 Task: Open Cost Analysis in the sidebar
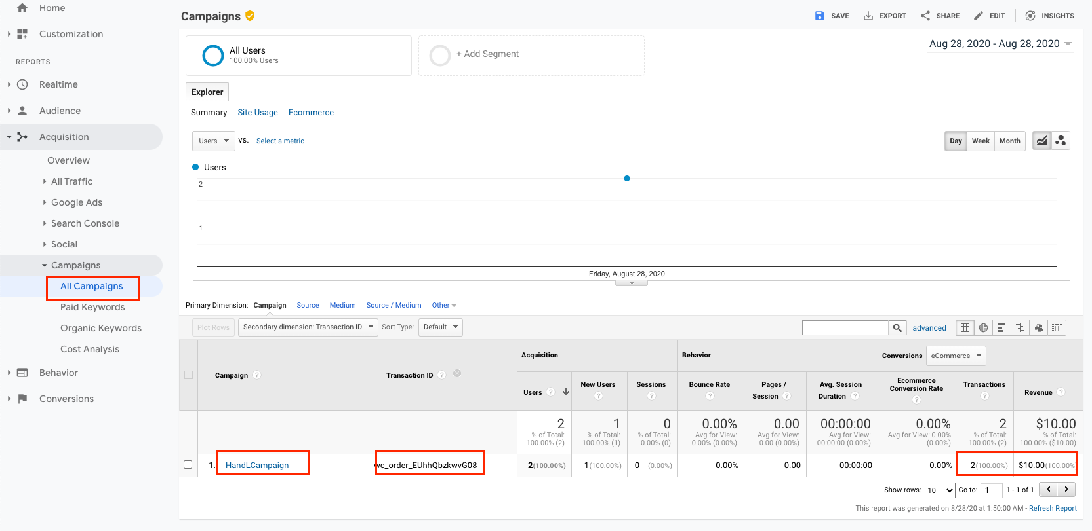point(90,349)
